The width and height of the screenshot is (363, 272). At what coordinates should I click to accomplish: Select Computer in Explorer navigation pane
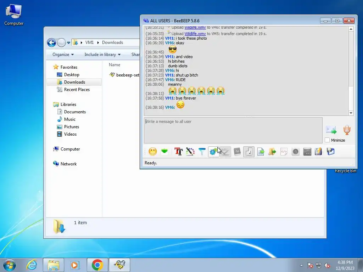click(70, 149)
